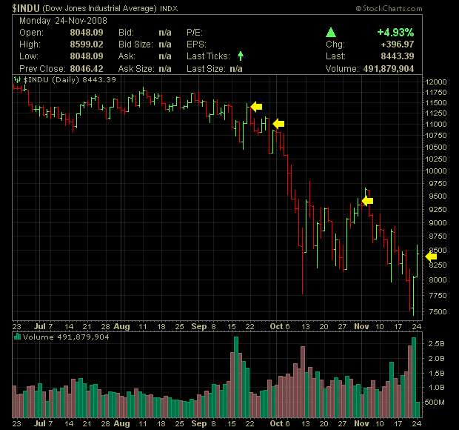Click the Bid Size n/a value
Viewport: 459px width, 430px height.
click(165, 44)
